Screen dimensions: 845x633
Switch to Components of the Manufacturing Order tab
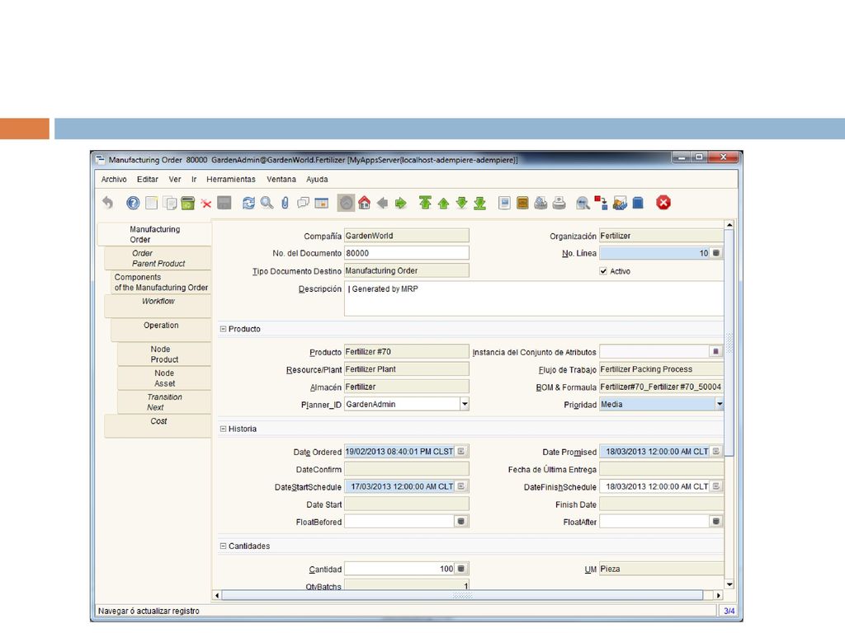(x=161, y=283)
